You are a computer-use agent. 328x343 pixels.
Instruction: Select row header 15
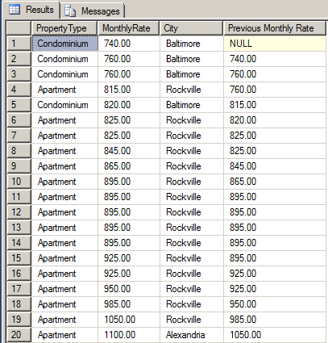pos(19,258)
